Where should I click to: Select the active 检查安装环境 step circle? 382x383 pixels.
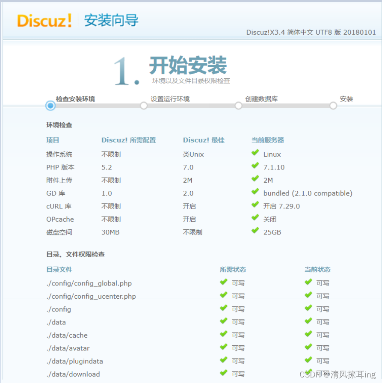pos(50,106)
